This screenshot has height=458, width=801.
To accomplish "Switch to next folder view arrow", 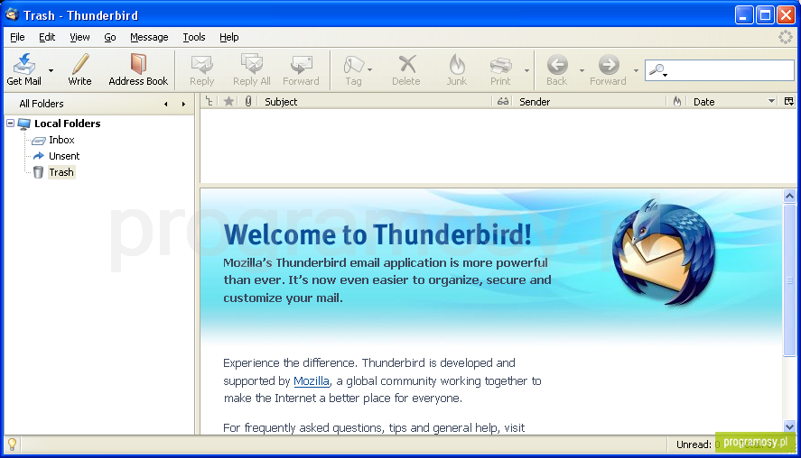I will 183,104.
